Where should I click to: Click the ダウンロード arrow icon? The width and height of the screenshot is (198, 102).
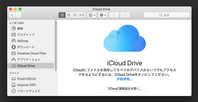(13, 47)
